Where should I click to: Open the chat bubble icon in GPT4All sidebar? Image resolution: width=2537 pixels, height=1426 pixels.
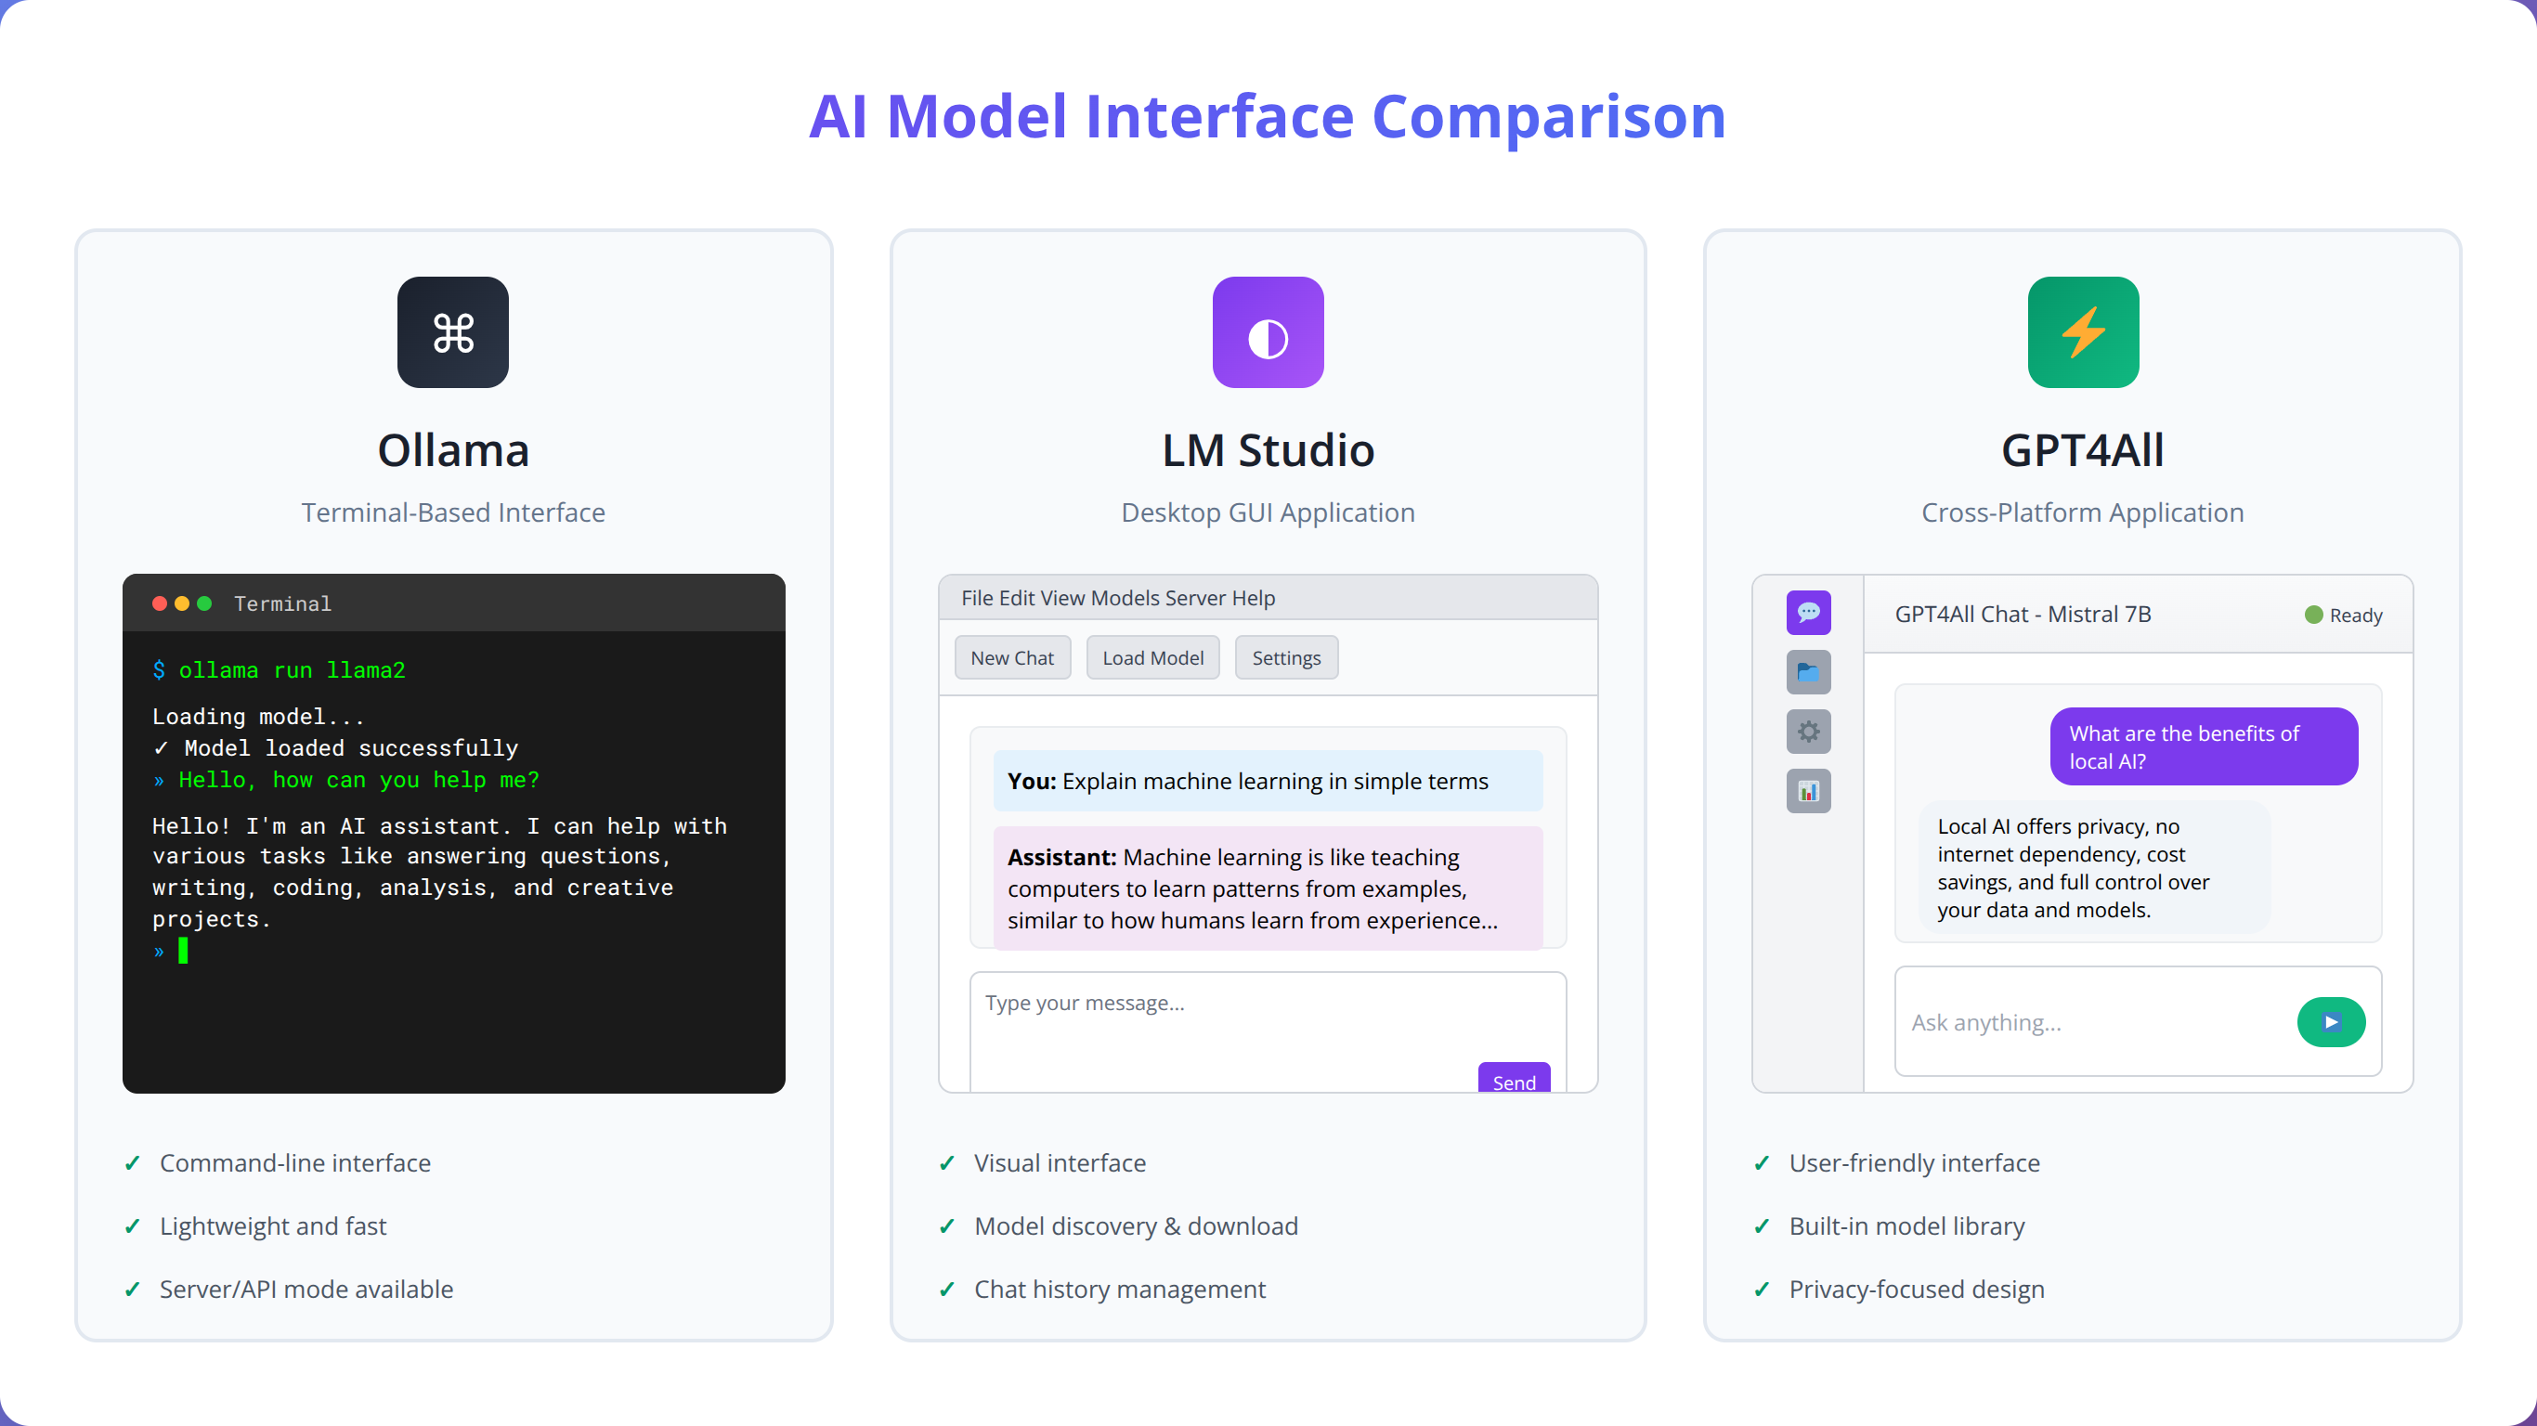[x=1808, y=613]
